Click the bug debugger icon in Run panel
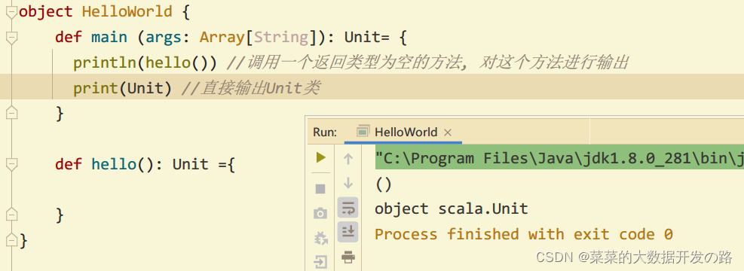 [x=321, y=238]
